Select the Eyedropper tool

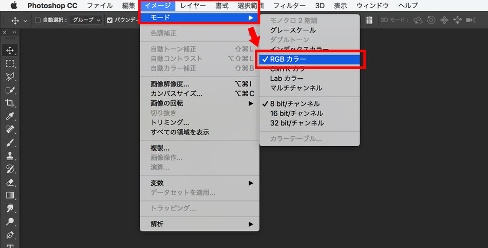click(x=10, y=116)
